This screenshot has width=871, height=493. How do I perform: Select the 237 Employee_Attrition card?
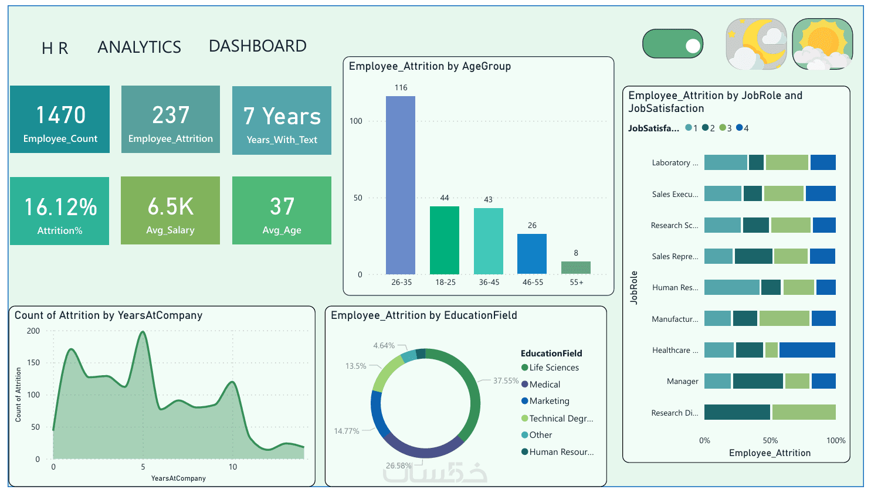(x=171, y=120)
